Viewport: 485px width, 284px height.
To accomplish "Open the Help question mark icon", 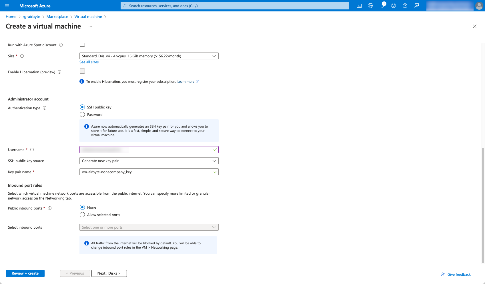I will (x=405, y=6).
